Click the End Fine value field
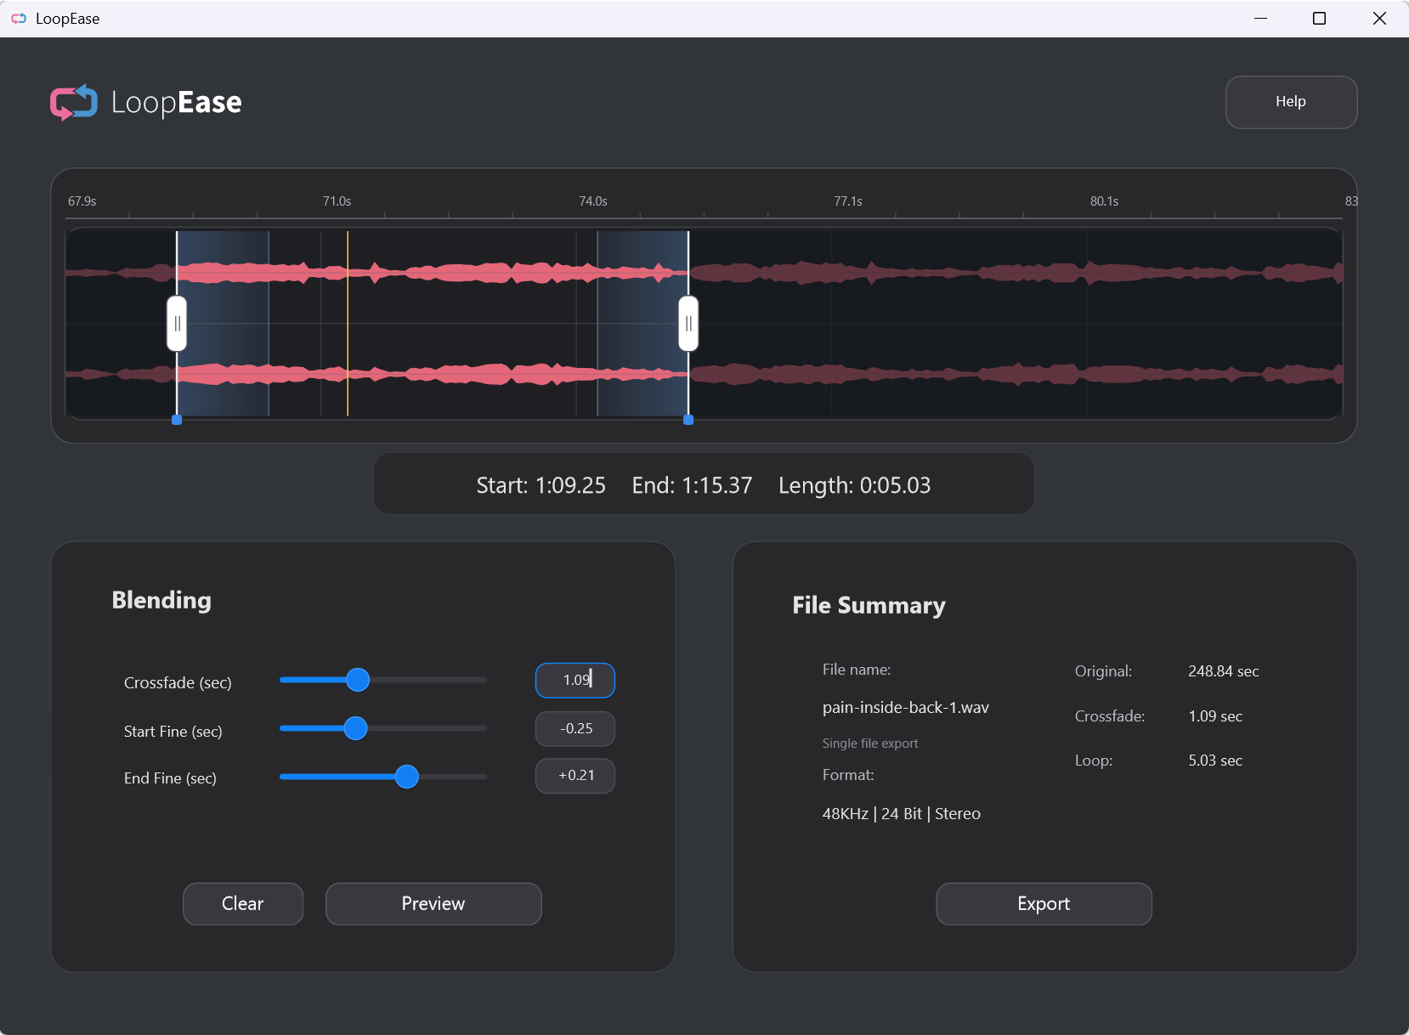 pyautogui.click(x=575, y=776)
